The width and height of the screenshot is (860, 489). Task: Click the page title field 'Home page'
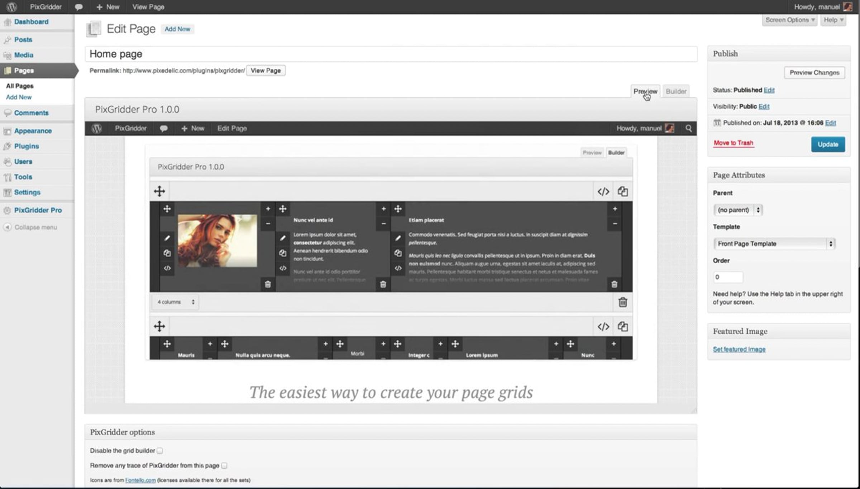391,54
